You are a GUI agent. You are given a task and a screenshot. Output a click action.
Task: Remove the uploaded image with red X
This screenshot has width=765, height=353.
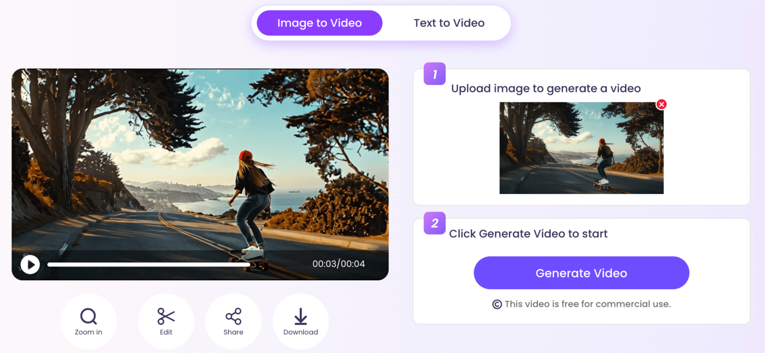click(661, 104)
